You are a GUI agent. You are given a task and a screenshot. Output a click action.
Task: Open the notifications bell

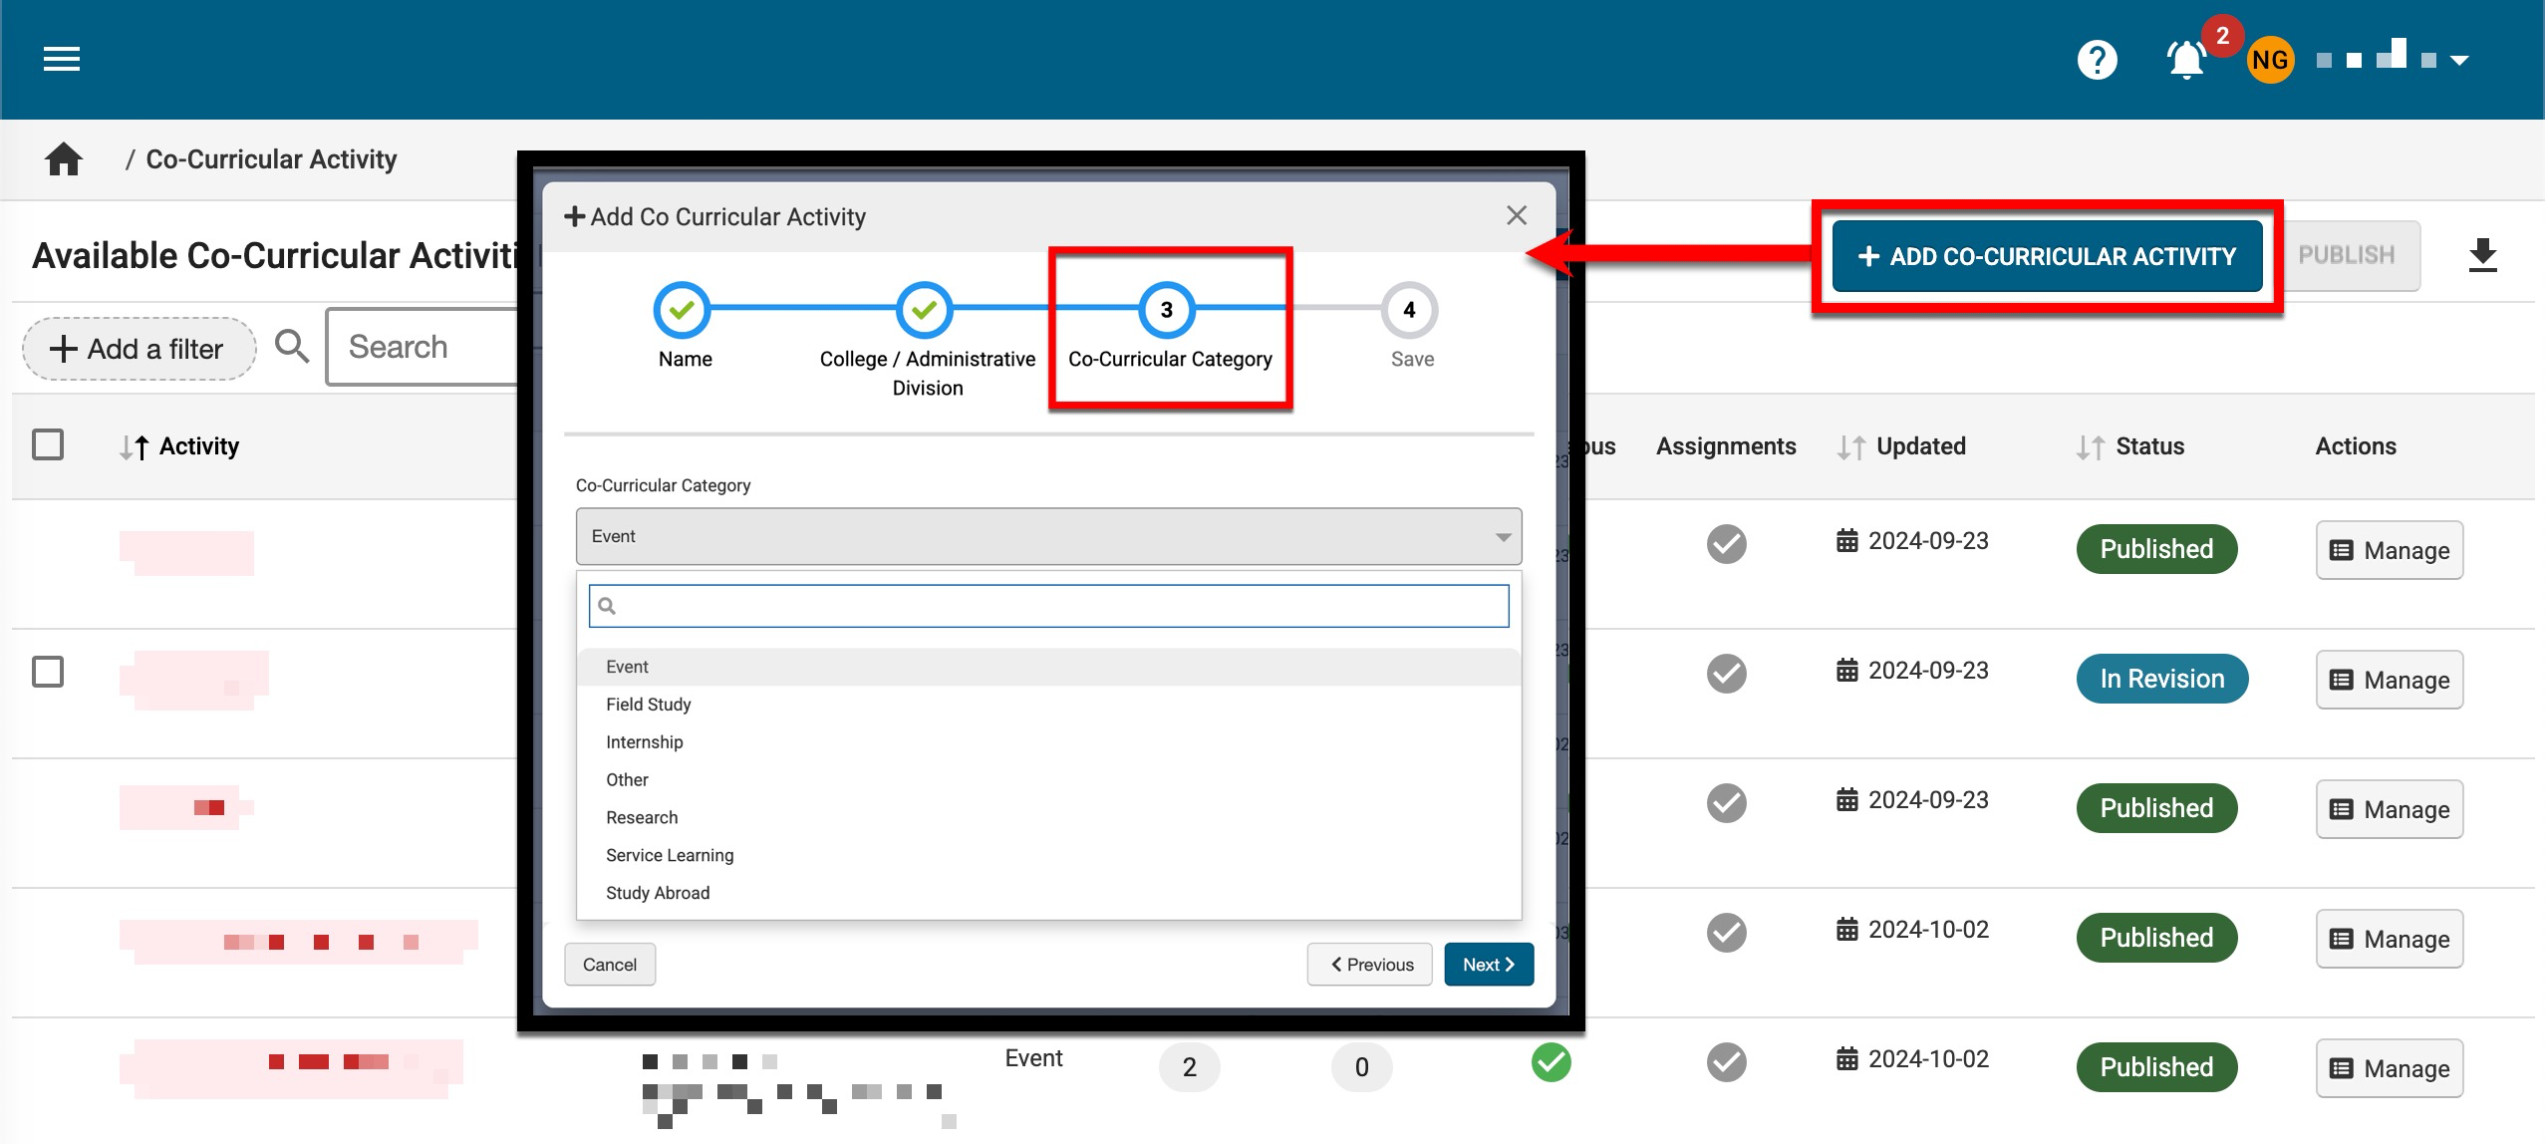2186,61
